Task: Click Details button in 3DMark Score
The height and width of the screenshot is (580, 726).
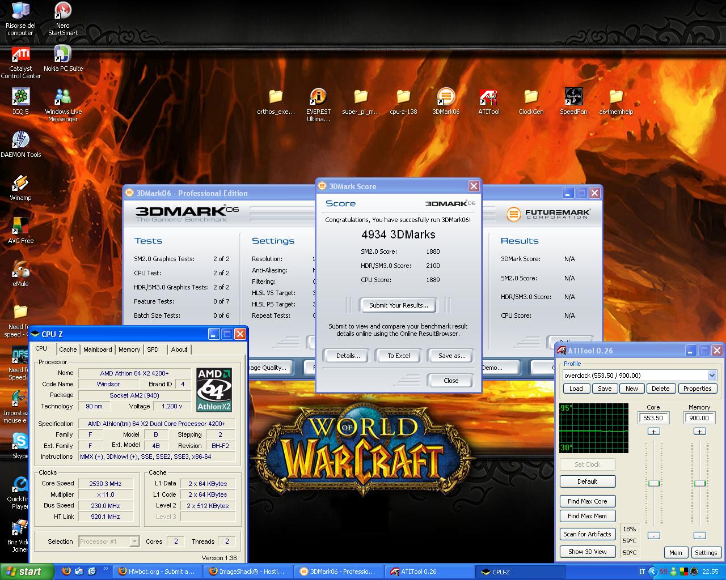Action: [348, 356]
